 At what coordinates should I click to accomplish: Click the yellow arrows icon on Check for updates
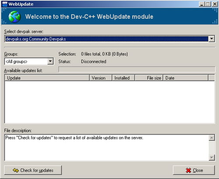16,170
